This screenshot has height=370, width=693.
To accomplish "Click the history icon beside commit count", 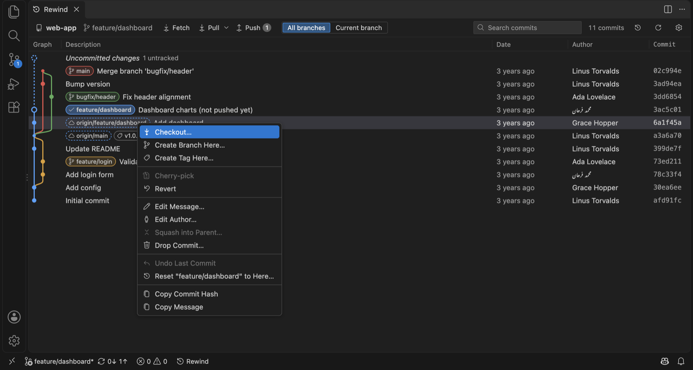I will point(638,28).
